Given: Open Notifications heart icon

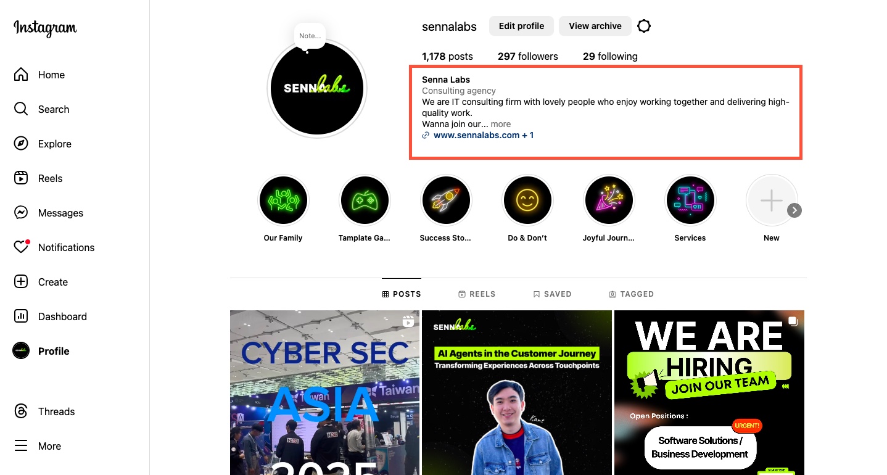Looking at the screenshot, I should [21, 247].
